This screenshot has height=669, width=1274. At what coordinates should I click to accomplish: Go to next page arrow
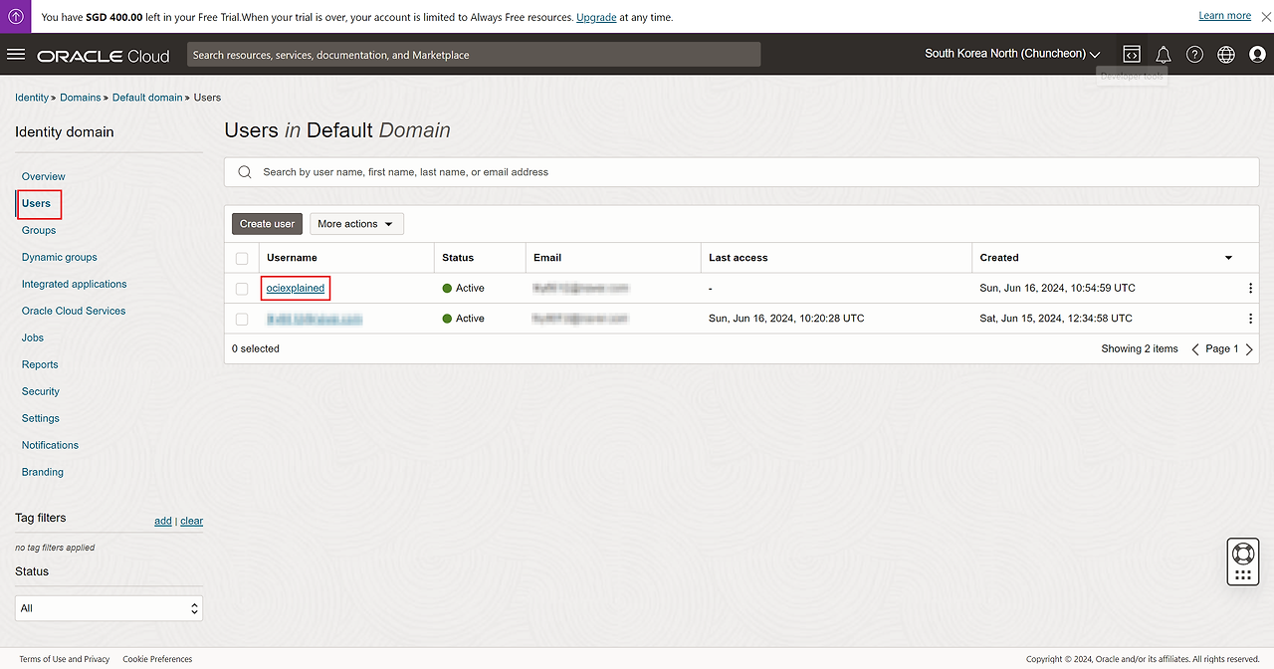coord(1249,349)
